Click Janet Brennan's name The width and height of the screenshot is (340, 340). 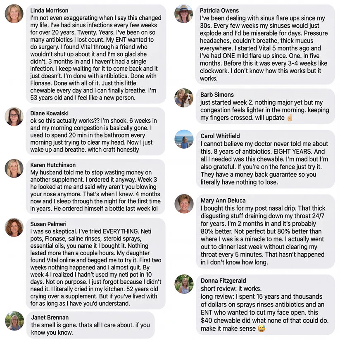pyautogui.click(x=50, y=317)
